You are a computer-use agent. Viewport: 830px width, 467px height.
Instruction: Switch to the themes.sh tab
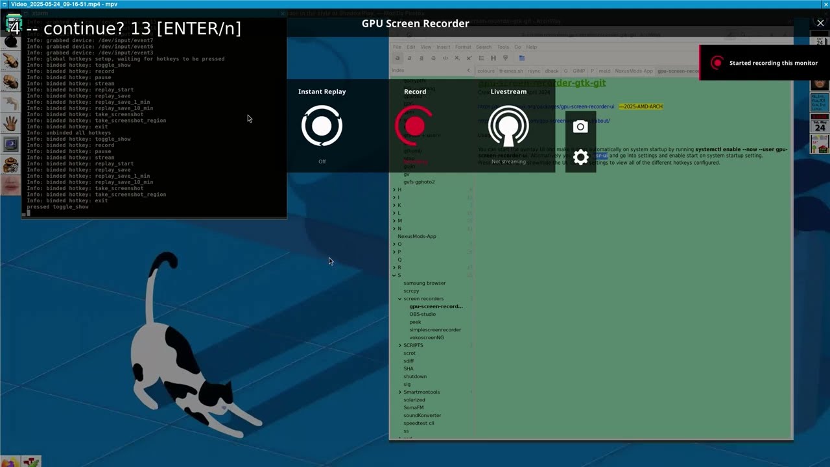pos(511,71)
